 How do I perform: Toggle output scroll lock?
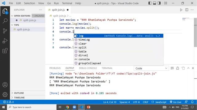[177, 68]
